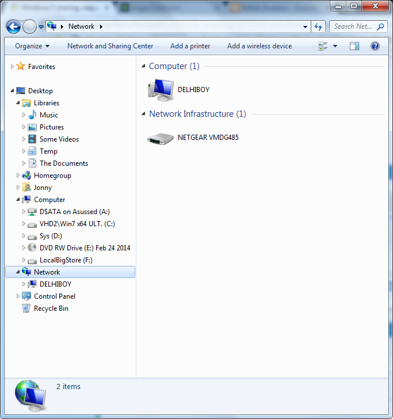Open Network and Sharing Center
Screen dimensions: 393x419
pyautogui.click(x=110, y=46)
